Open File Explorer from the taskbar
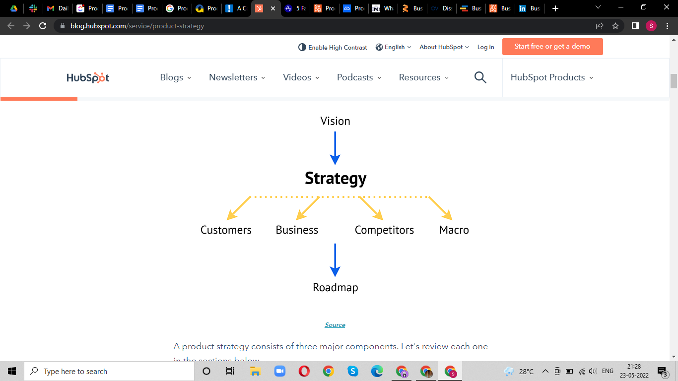Image resolution: width=678 pixels, height=381 pixels. click(255, 371)
